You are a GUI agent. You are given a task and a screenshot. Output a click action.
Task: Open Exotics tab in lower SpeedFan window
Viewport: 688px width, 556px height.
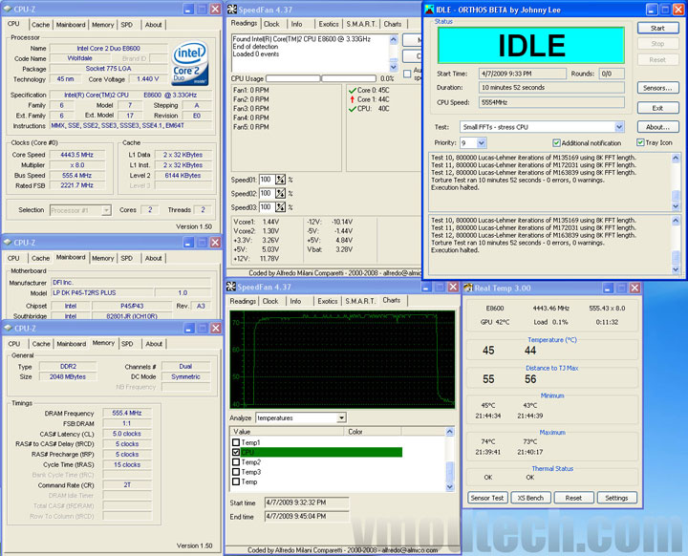click(x=328, y=301)
